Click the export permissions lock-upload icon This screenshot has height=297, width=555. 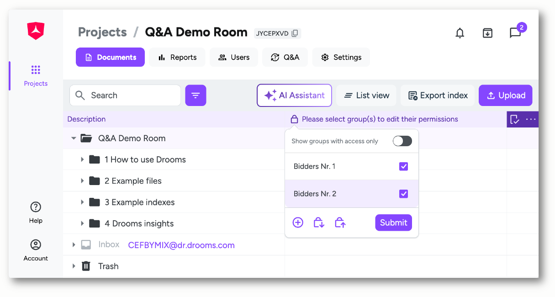pyautogui.click(x=340, y=223)
